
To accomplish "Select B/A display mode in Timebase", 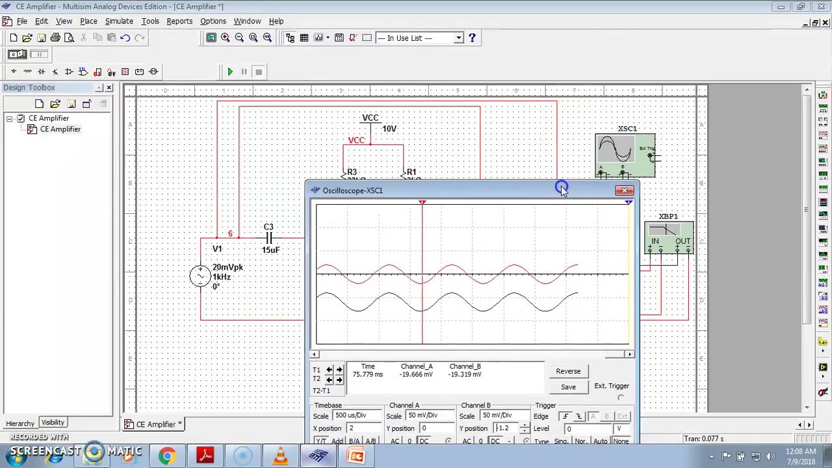I will (x=354, y=441).
